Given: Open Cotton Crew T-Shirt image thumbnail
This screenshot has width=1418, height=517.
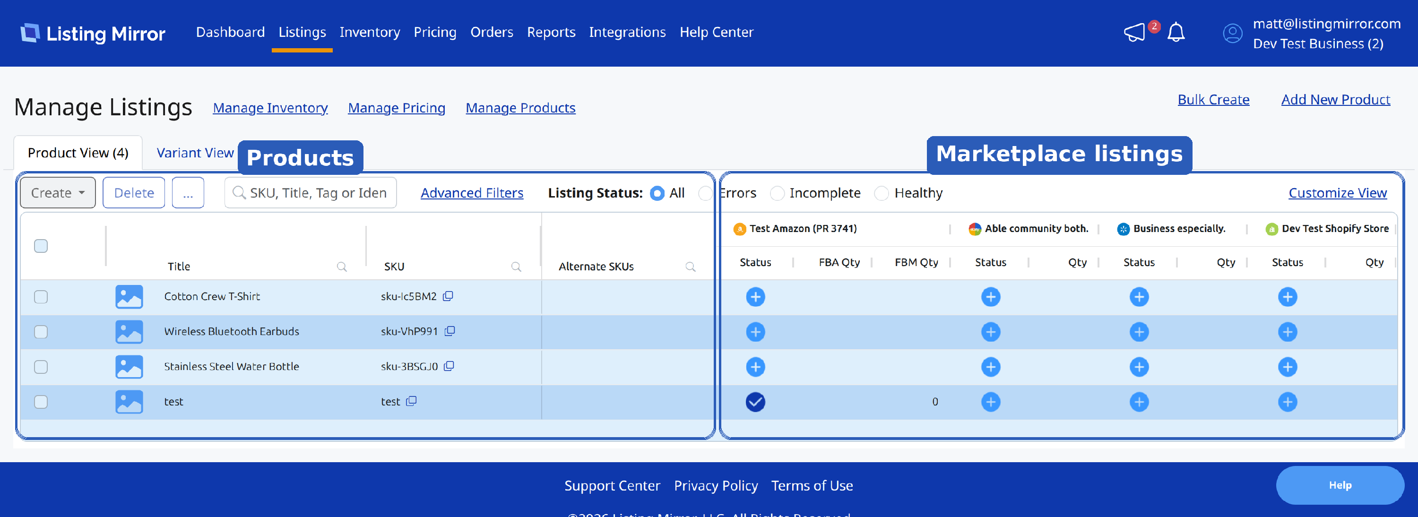Looking at the screenshot, I should click(129, 297).
